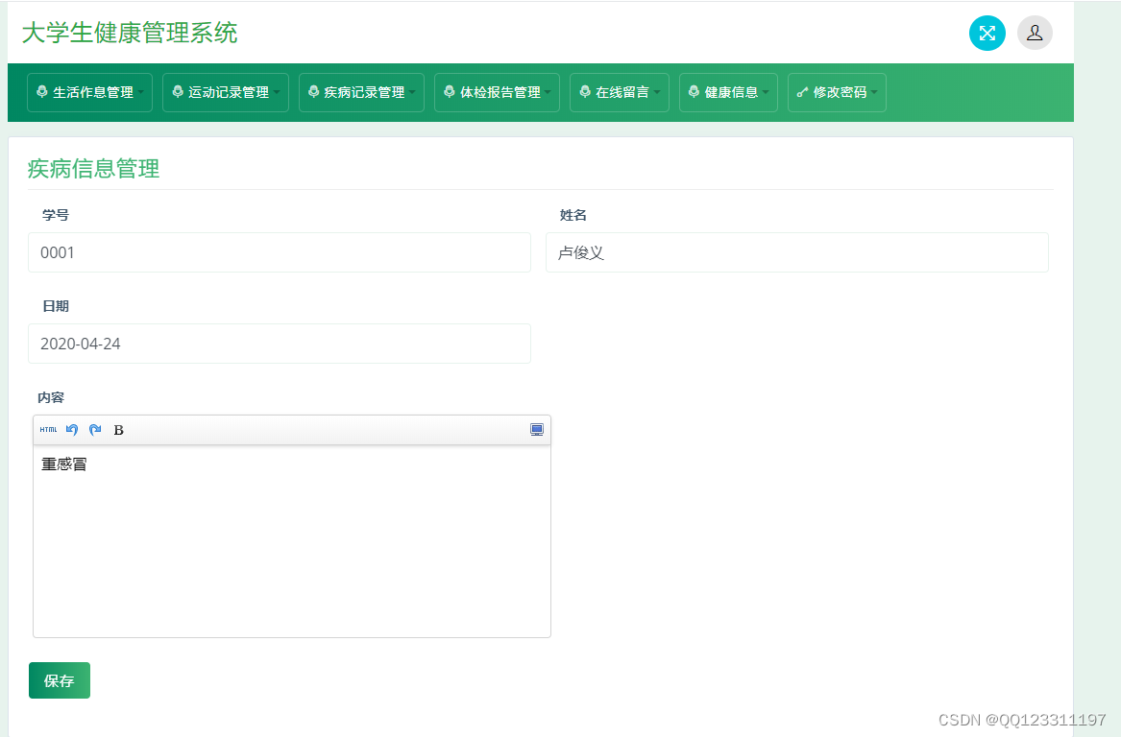
Task: Open the 在线留言 menu
Action: pos(620,92)
